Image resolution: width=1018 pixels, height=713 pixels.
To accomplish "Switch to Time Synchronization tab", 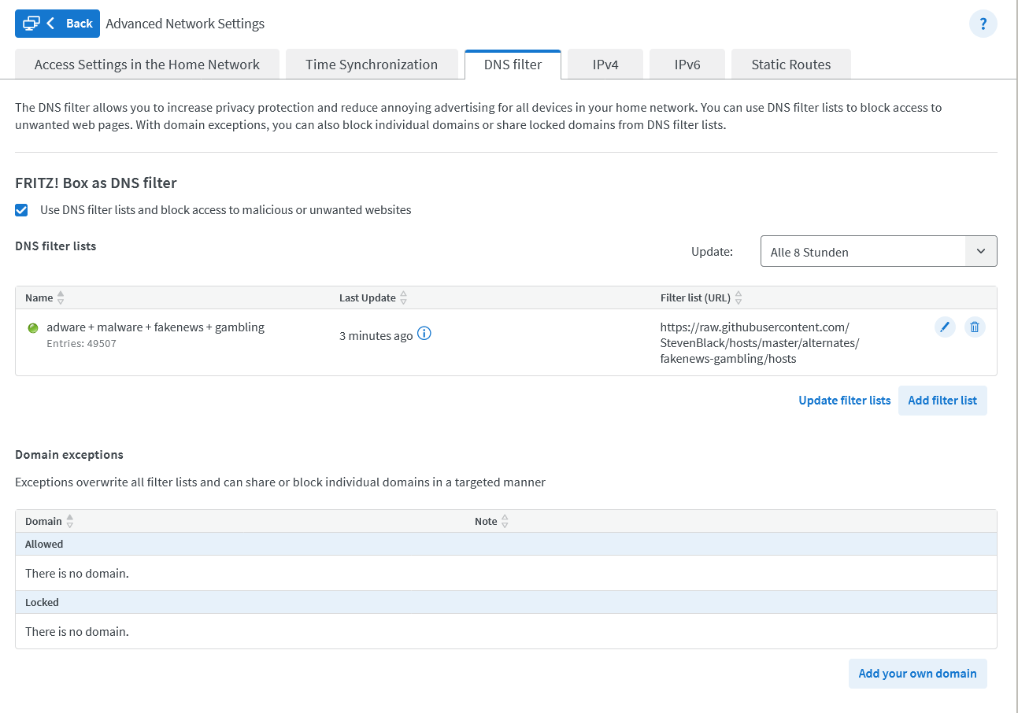I will [372, 65].
